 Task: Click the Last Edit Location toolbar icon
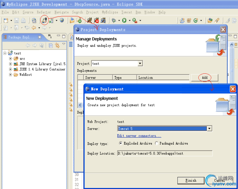tap(27, 28)
